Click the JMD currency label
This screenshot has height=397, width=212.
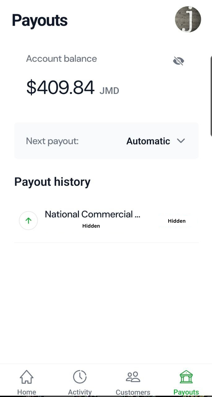tap(109, 91)
